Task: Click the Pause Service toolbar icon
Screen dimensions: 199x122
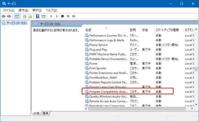Action: [x=68, y=16]
